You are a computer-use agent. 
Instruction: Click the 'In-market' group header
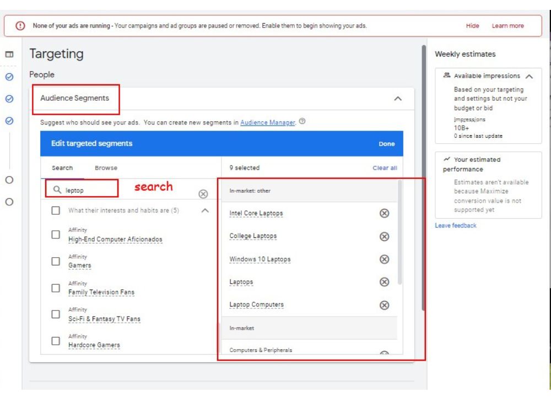pyautogui.click(x=241, y=328)
